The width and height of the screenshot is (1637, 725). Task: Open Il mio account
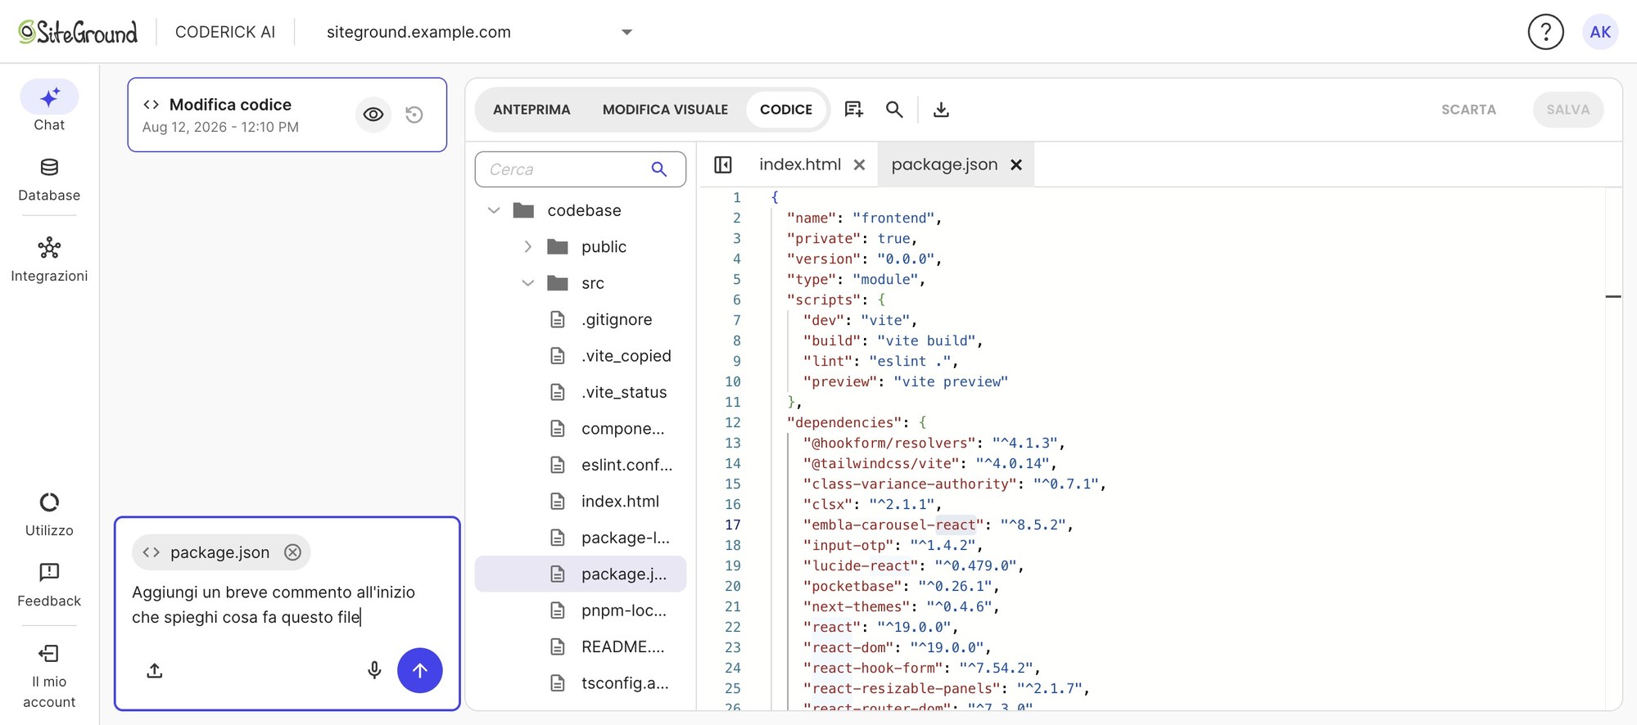pyautogui.click(x=49, y=677)
